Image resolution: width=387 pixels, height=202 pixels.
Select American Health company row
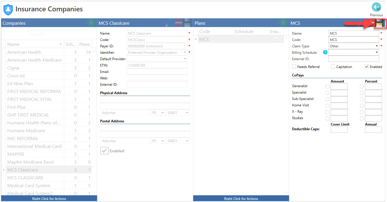49,52
